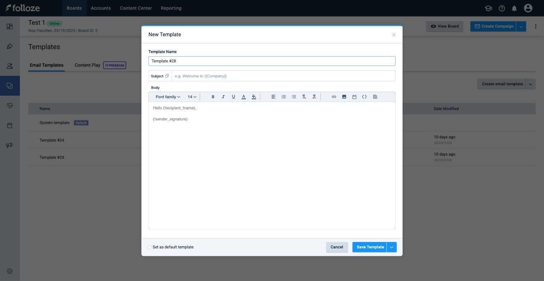This screenshot has width=544, height=281.
Task: Underline the selected body text
Action: click(233, 97)
